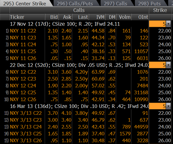
Task: Switch to the 295) Center Strike tab
Action: click(26, 3)
